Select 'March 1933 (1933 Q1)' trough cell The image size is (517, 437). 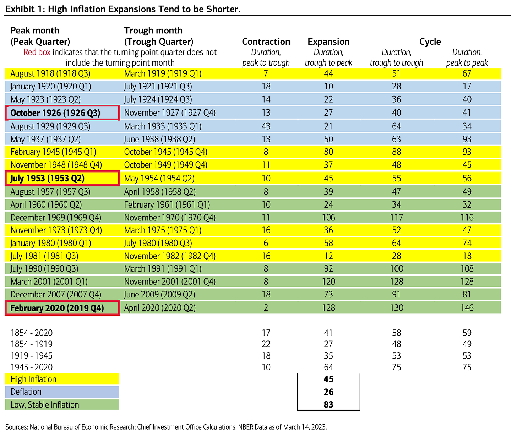coord(163,126)
